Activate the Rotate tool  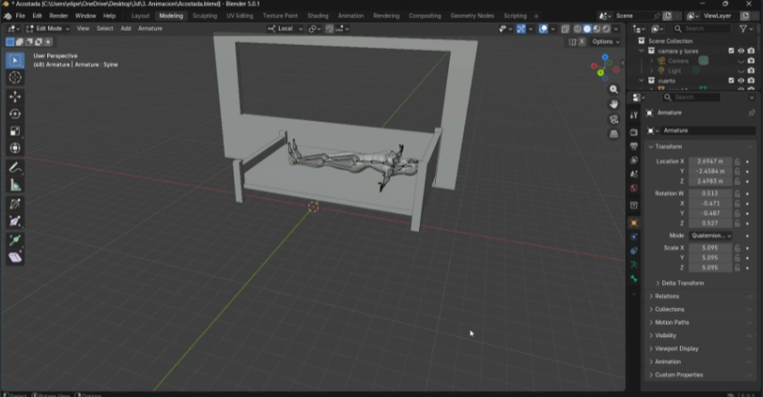15,113
